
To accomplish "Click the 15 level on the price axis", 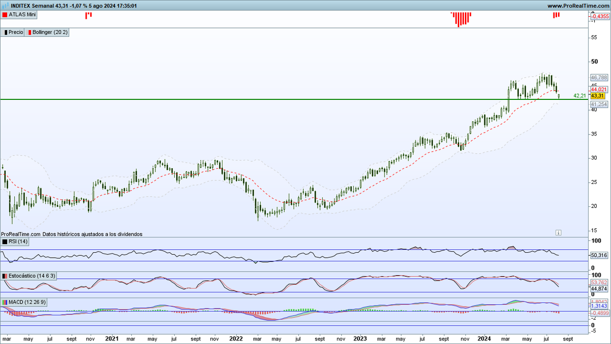I will coord(594,230).
